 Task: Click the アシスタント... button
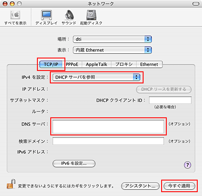pyautogui.click(x=140, y=186)
